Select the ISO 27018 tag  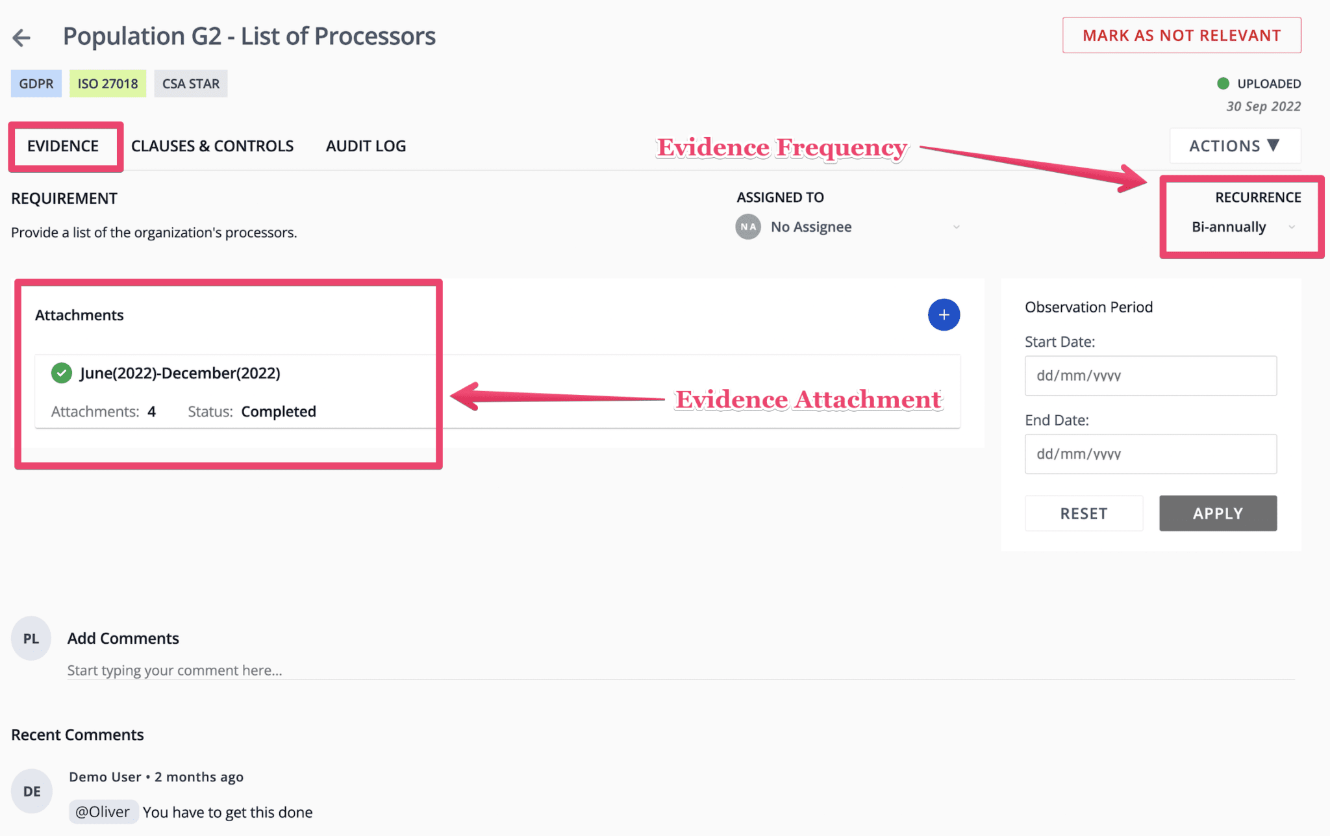click(x=108, y=83)
